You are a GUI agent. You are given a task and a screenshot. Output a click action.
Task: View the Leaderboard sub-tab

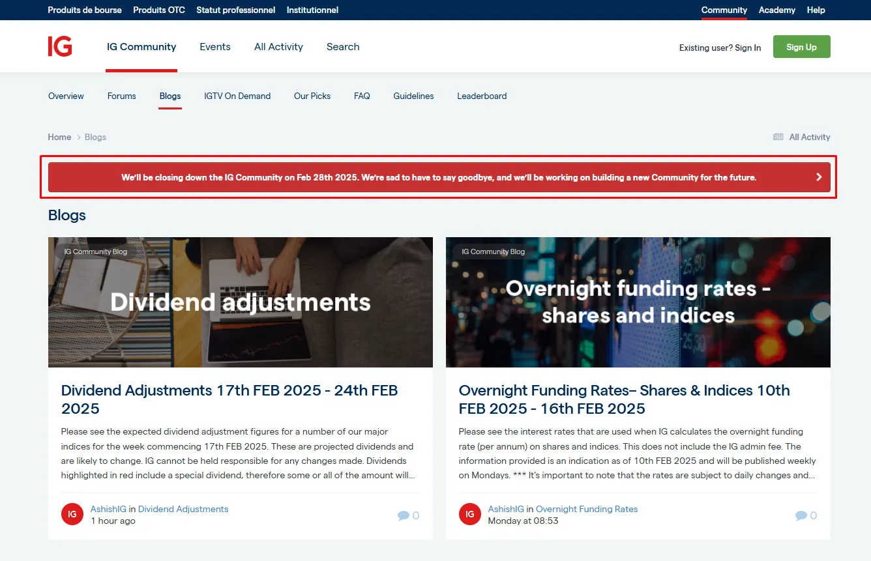tap(482, 96)
